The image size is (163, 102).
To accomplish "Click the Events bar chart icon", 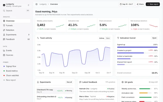I will pyautogui.click(x=4, y=50).
